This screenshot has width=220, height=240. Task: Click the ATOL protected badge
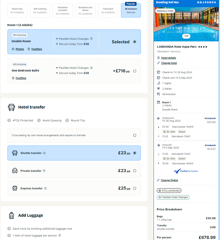pos(169,191)
